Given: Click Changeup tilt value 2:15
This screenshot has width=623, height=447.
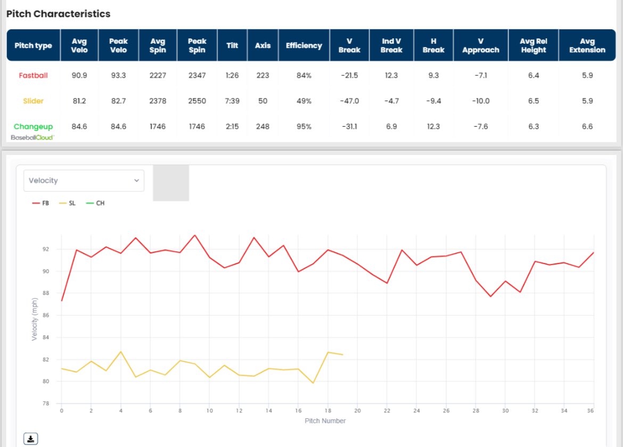Looking at the screenshot, I should pyautogui.click(x=232, y=127).
